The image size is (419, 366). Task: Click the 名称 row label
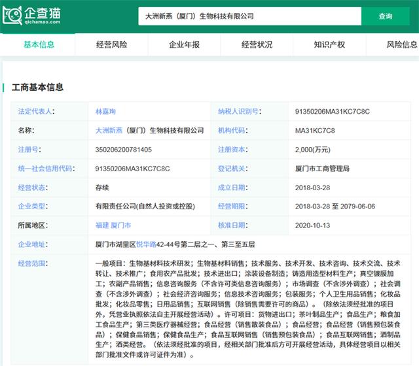pyautogui.click(x=26, y=131)
